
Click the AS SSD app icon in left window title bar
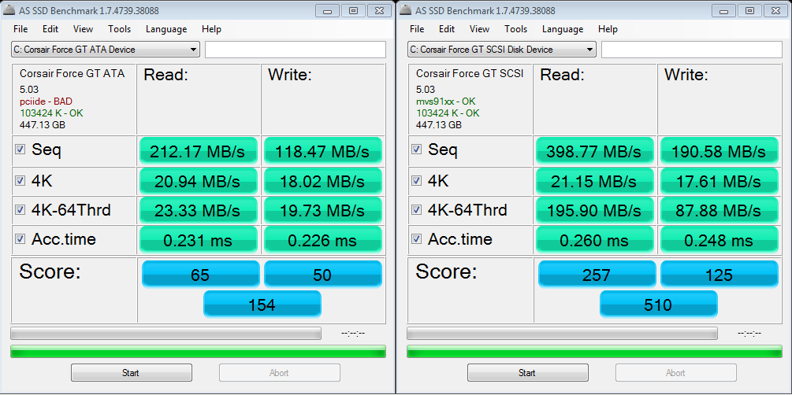10,10
